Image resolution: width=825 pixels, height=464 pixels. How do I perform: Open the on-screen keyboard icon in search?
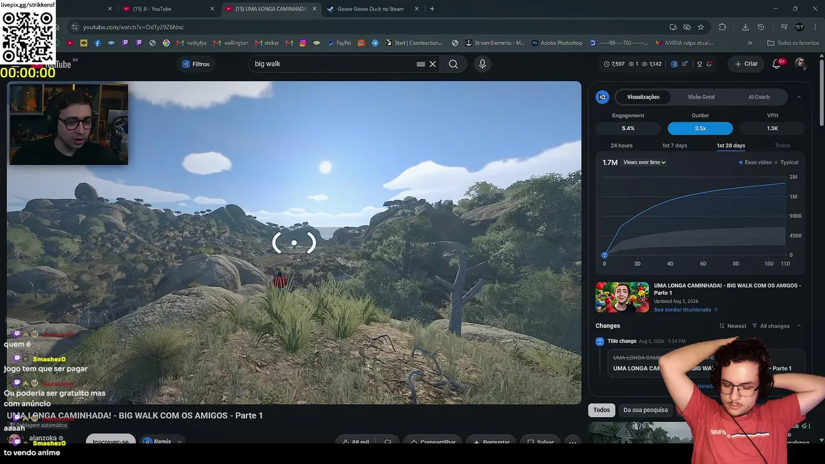[x=421, y=64]
